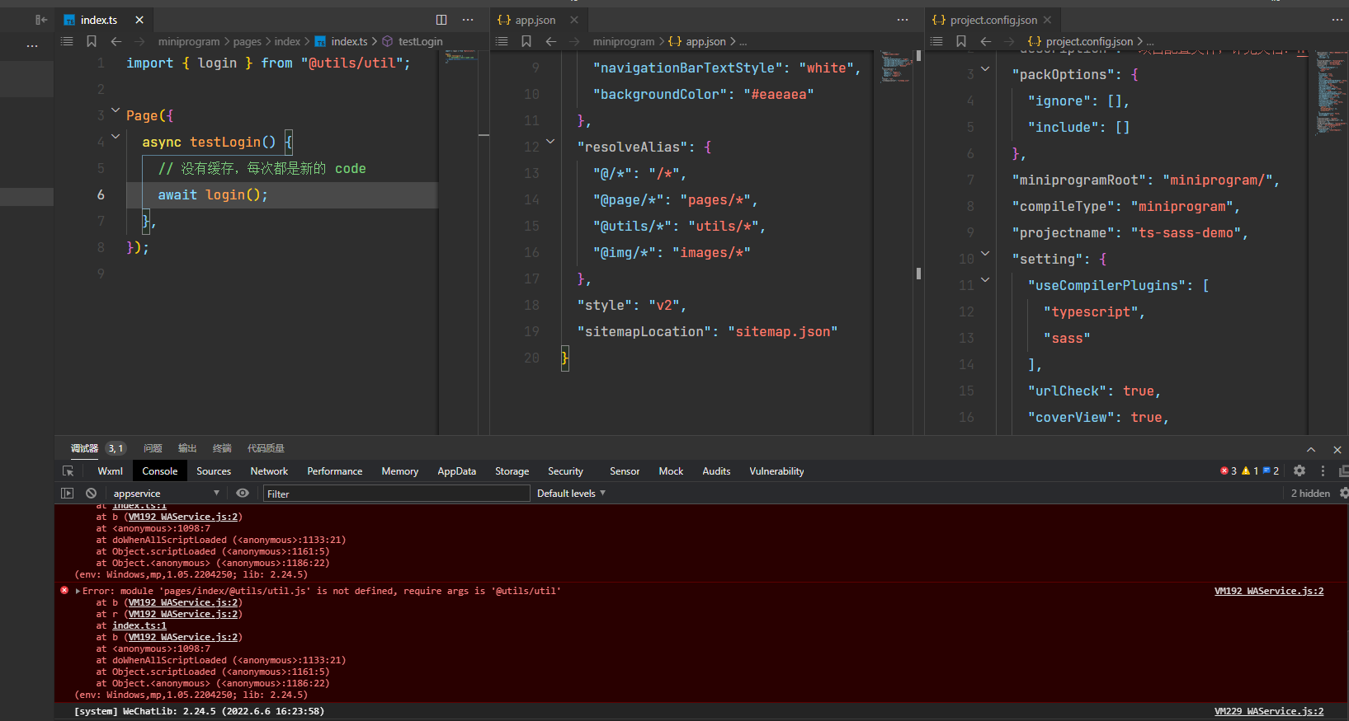Open the AppData devtools tab

pyautogui.click(x=456, y=471)
